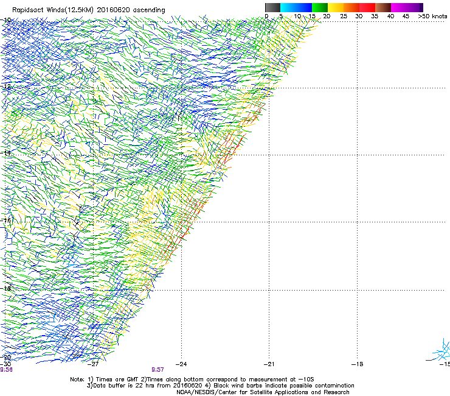Click the '>50 knots' legend label
The height and width of the screenshot is (396, 450).
click(x=432, y=16)
